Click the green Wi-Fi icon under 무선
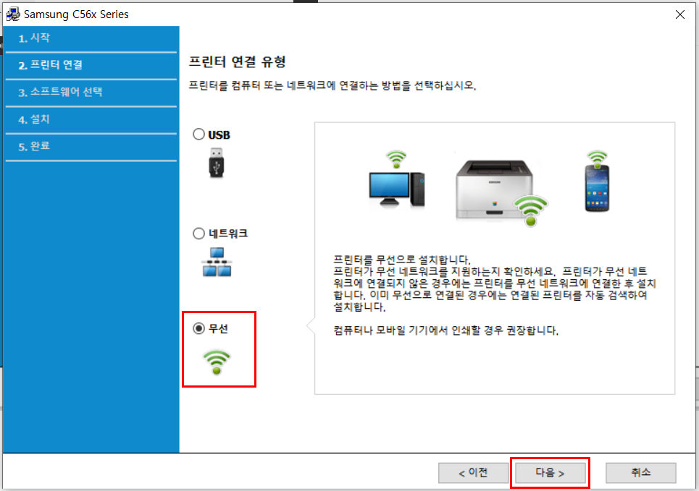 coord(217,359)
